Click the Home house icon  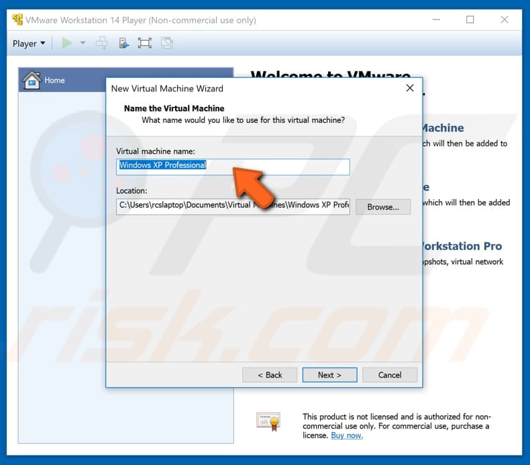point(32,80)
